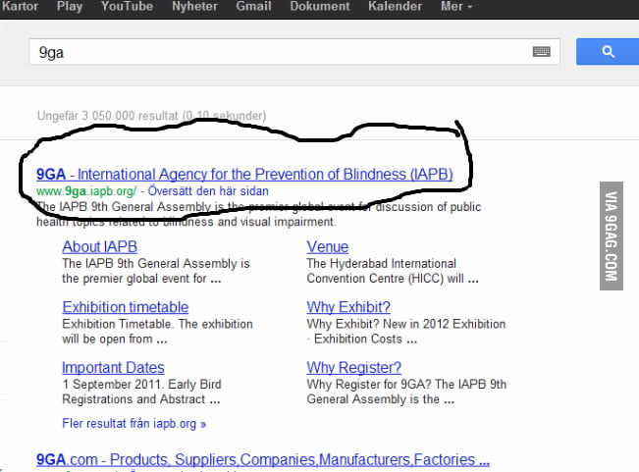
Task: Expand the Mer dropdown menu
Action: [456, 6]
